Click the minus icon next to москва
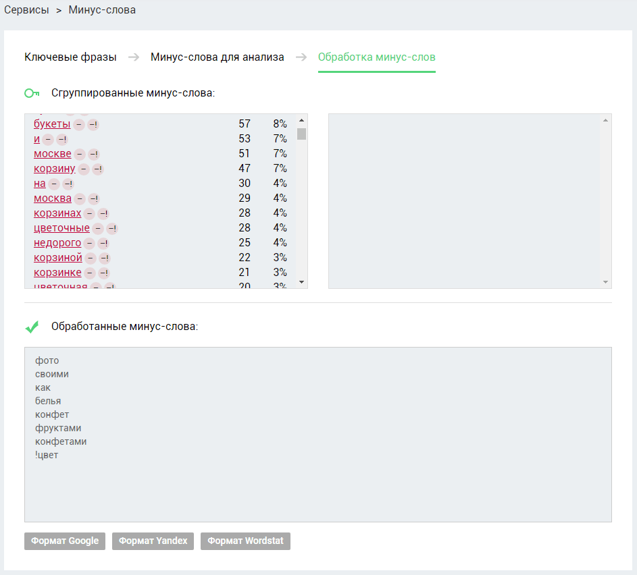The image size is (637, 575). click(80, 199)
